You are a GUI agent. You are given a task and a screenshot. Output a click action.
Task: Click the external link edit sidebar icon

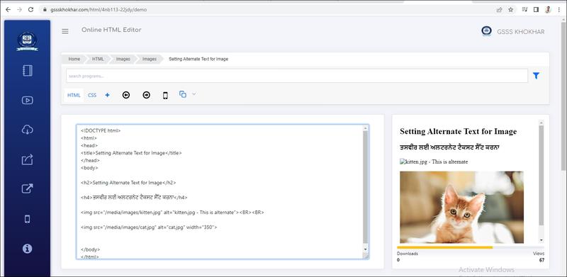pyautogui.click(x=28, y=188)
